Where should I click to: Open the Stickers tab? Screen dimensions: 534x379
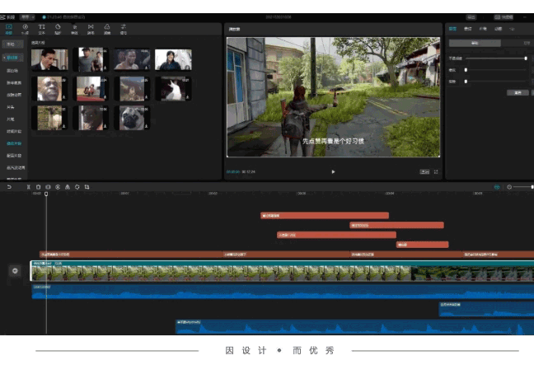click(x=58, y=29)
